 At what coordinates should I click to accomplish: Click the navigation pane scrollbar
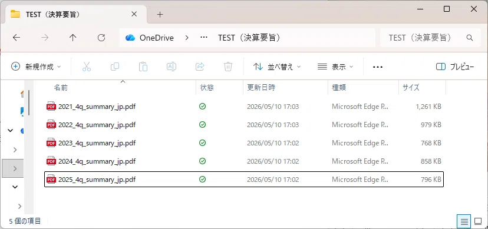(x=29, y=102)
